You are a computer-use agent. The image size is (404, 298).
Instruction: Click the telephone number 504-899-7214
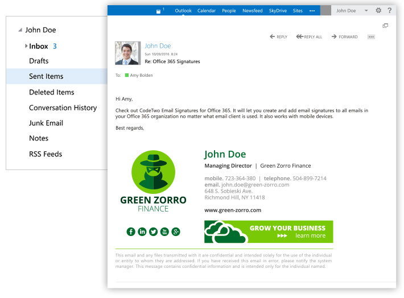[x=310, y=178]
